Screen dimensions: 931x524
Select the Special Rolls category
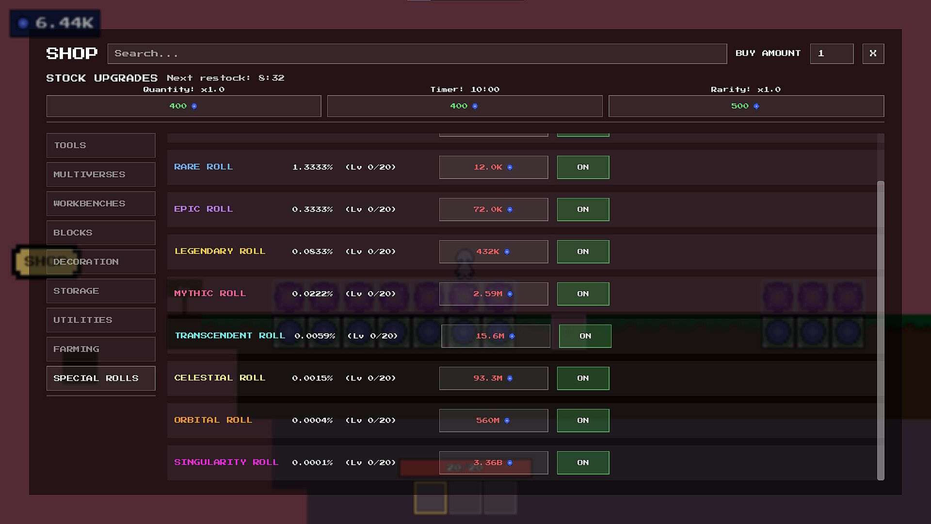tap(101, 378)
